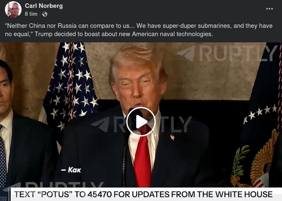
Task: Open the '8 tim' timestamp link
Action: [31, 14]
